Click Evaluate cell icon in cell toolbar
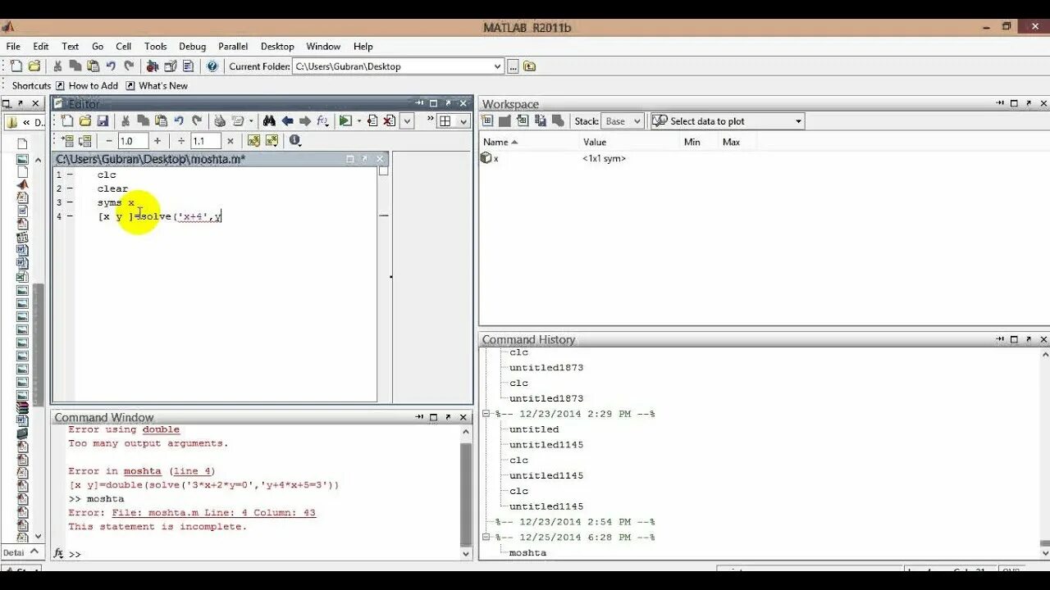 (68, 141)
